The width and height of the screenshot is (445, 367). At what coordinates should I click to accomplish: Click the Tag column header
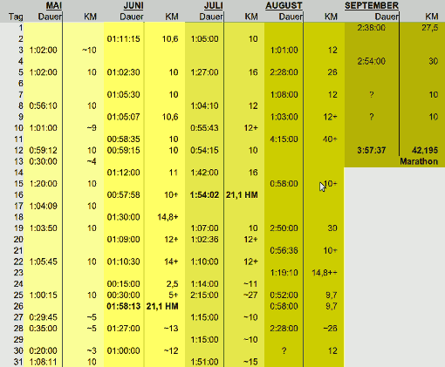click(x=16, y=17)
